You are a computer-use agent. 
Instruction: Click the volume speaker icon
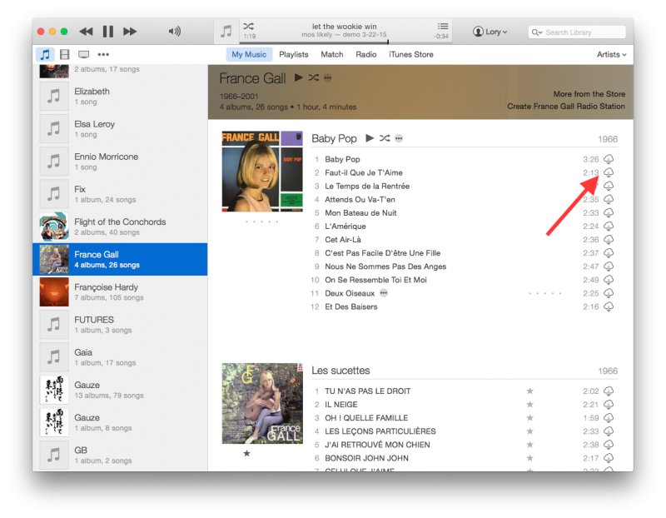click(x=174, y=30)
